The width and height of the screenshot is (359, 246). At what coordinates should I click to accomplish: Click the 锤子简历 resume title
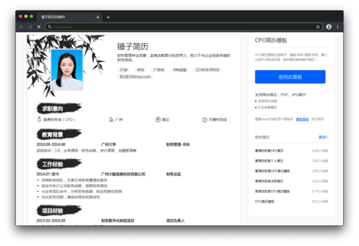point(132,47)
